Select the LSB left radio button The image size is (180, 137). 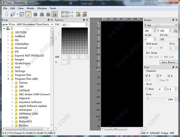point(146,57)
